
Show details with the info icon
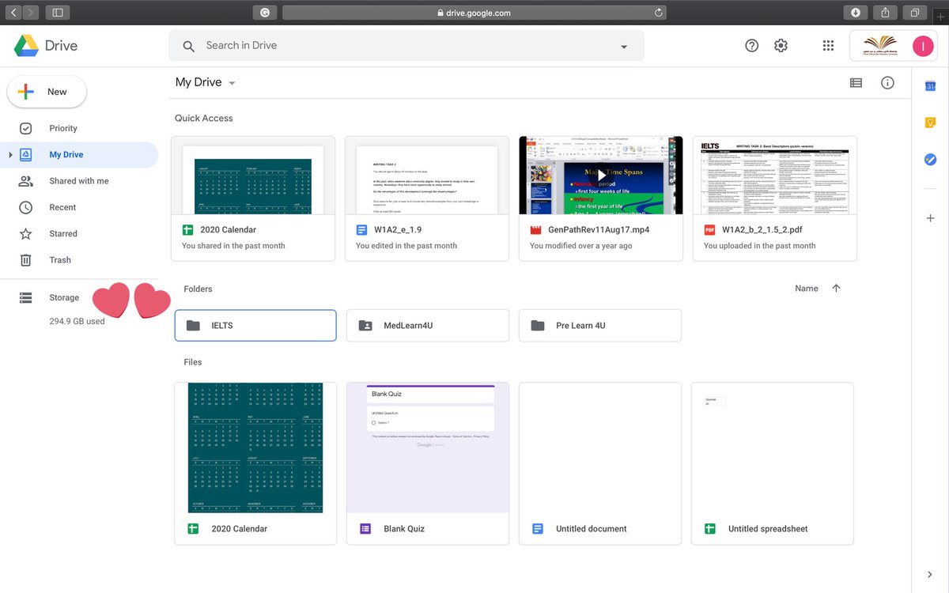click(887, 82)
